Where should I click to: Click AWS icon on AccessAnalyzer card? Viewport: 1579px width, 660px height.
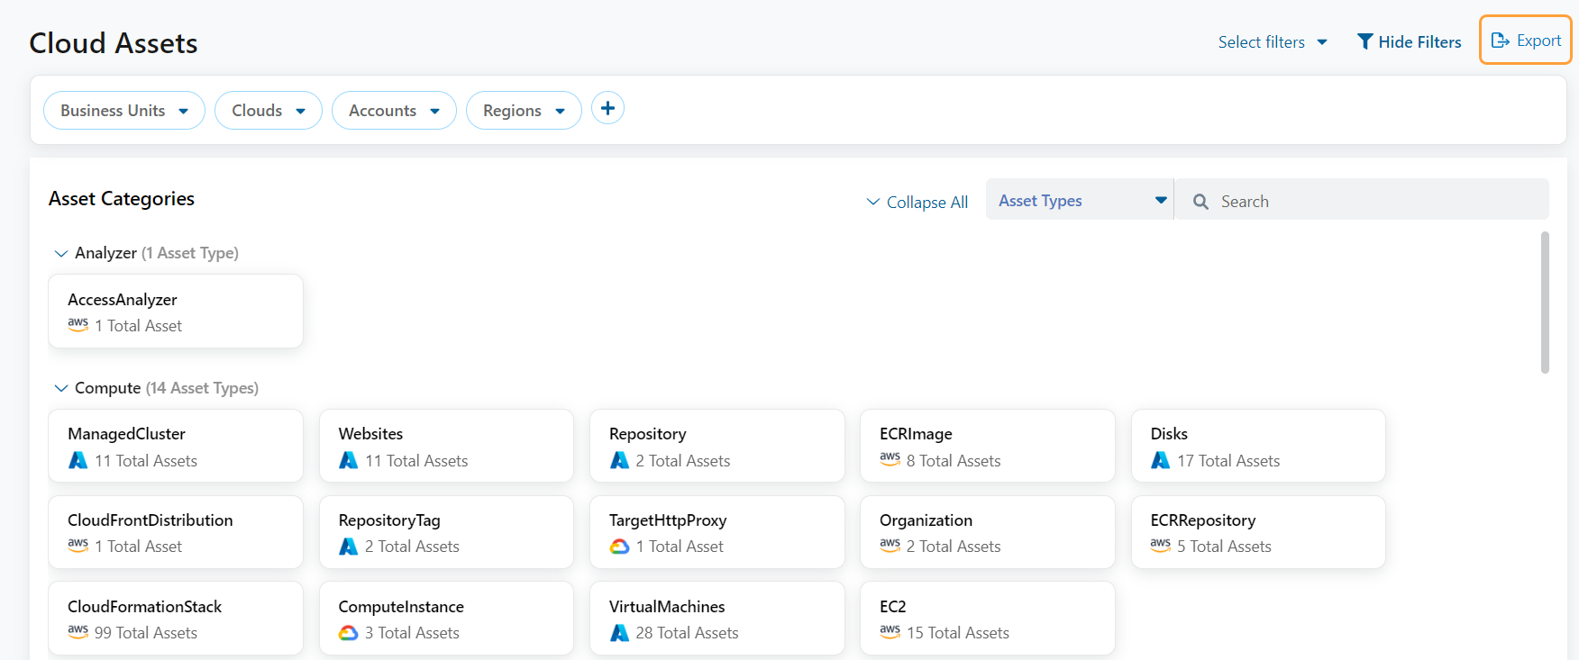78,325
